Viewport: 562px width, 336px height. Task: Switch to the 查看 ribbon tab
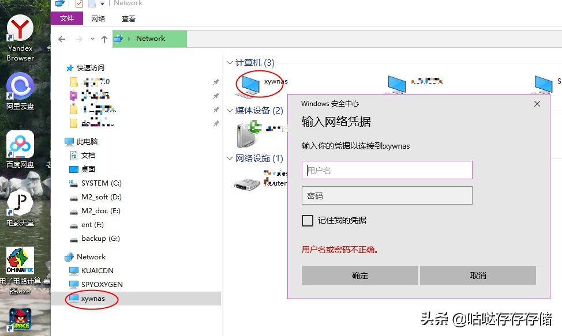128,18
